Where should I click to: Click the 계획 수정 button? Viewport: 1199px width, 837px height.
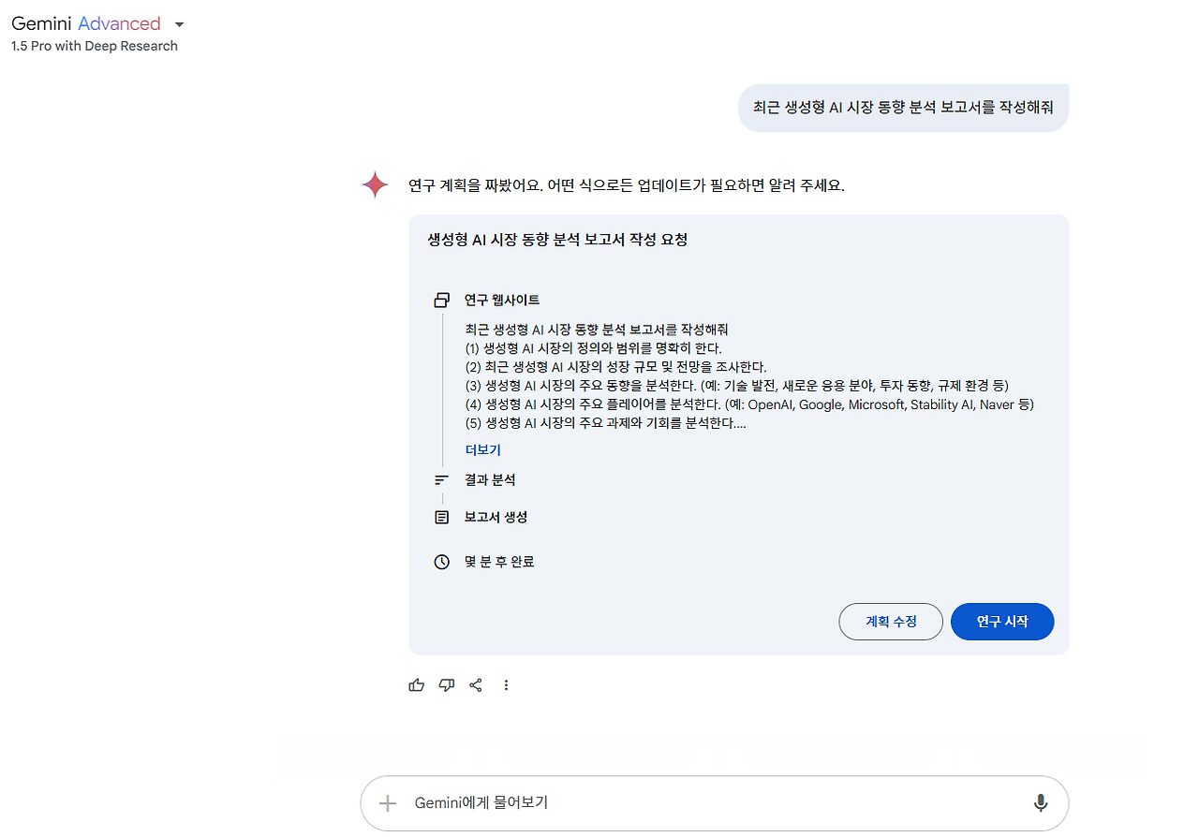click(891, 622)
